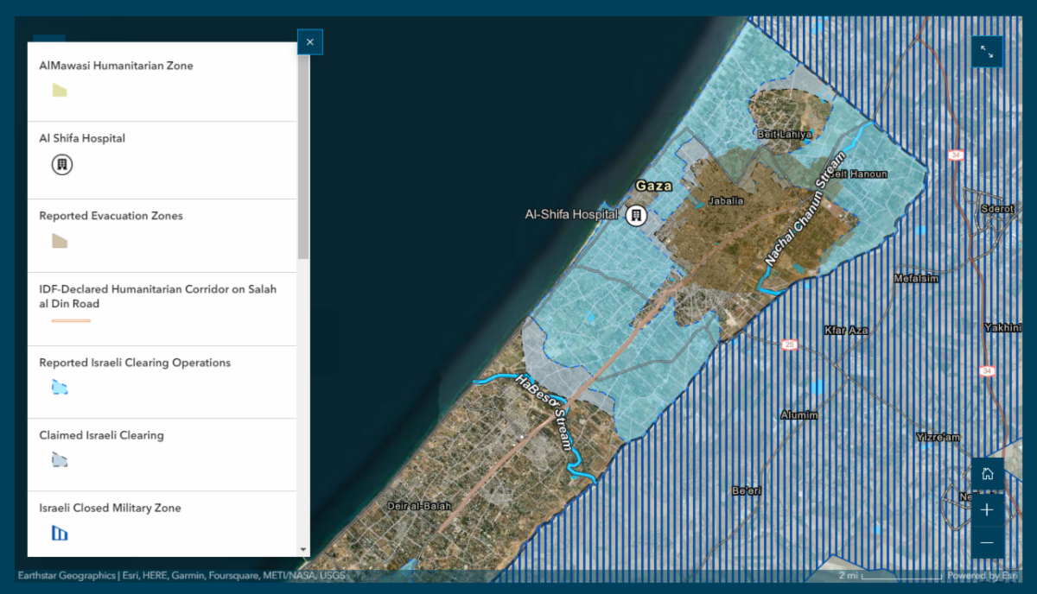Click the Powered by Esri link
The image size is (1037, 594).
click(x=983, y=576)
